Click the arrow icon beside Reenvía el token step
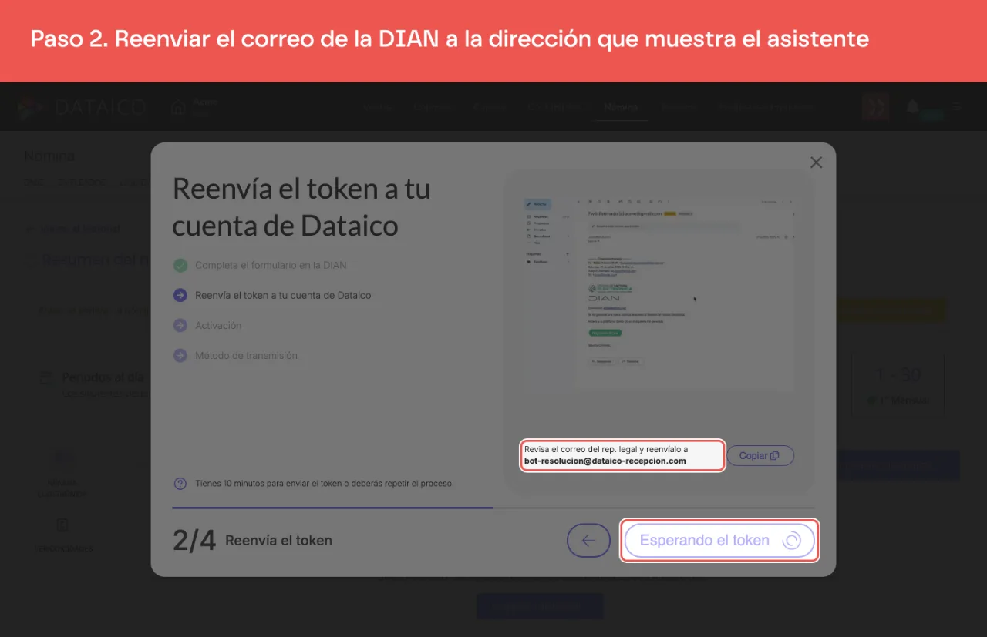987x637 pixels. (x=180, y=295)
